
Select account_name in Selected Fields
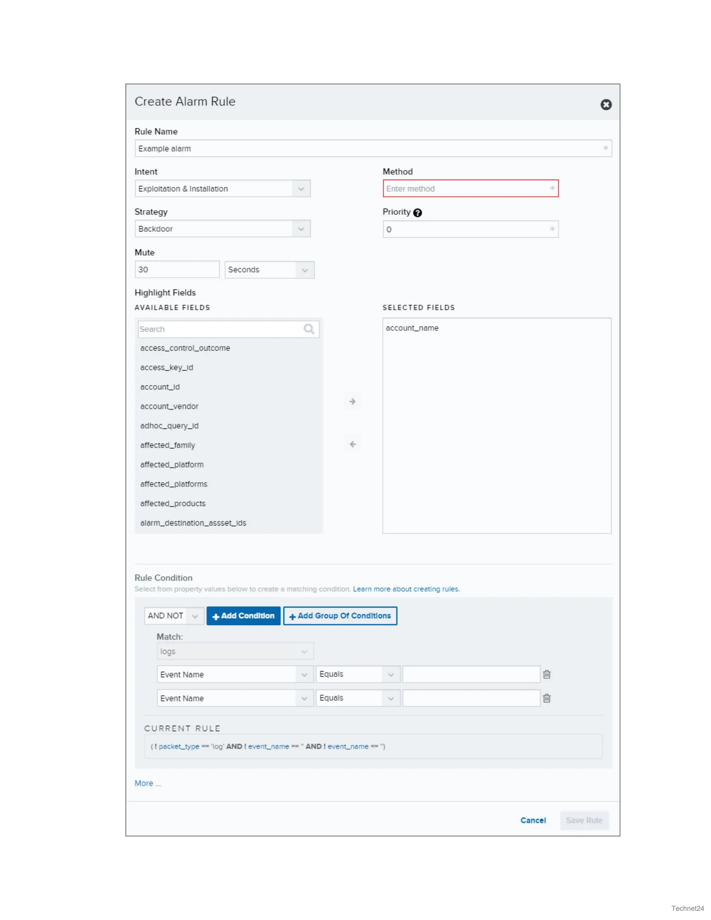pyautogui.click(x=412, y=328)
